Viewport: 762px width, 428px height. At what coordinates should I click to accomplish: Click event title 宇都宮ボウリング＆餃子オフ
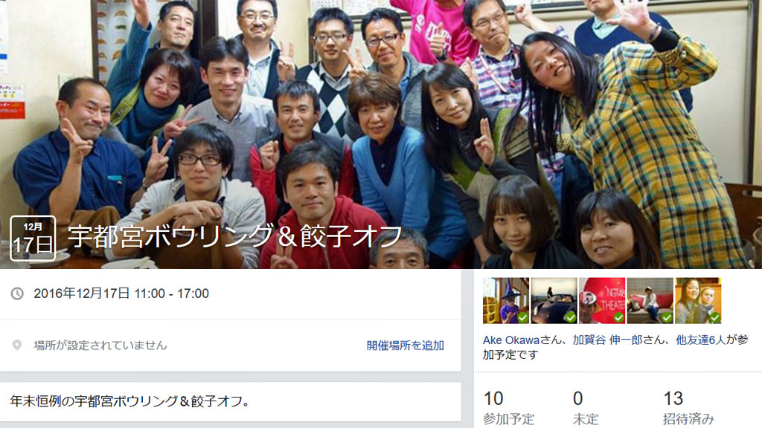click(x=235, y=236)
